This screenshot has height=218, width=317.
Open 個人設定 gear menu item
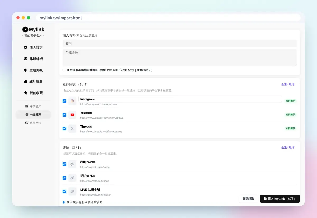click(x=33, y=47)
